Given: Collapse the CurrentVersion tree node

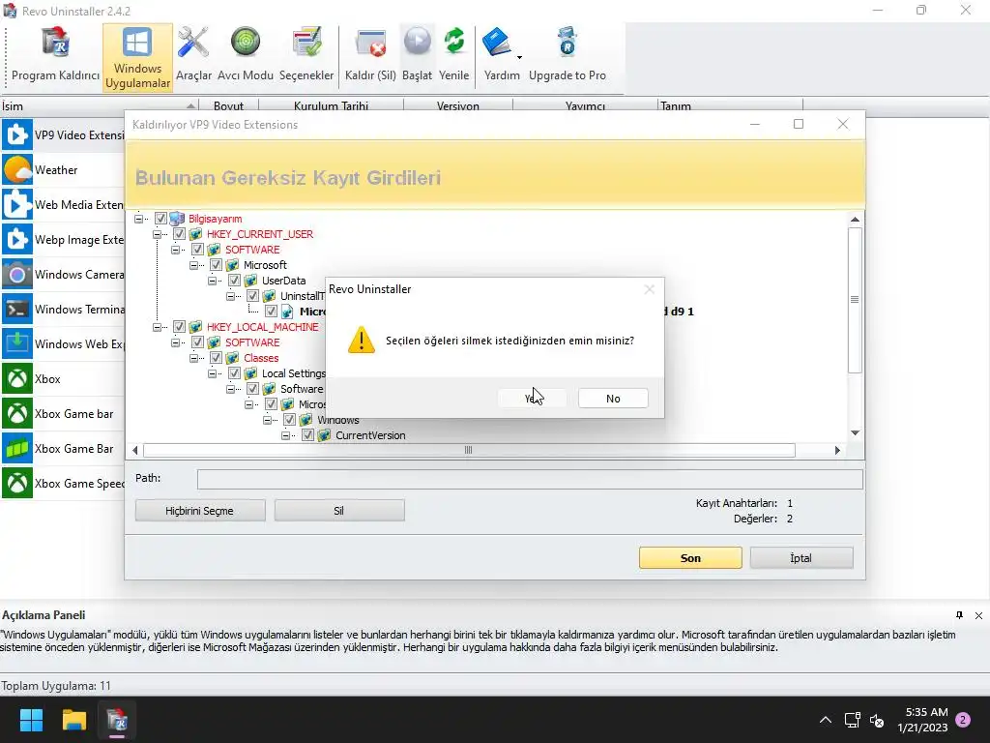Looking at the screenshot, I should click(285, 435).
